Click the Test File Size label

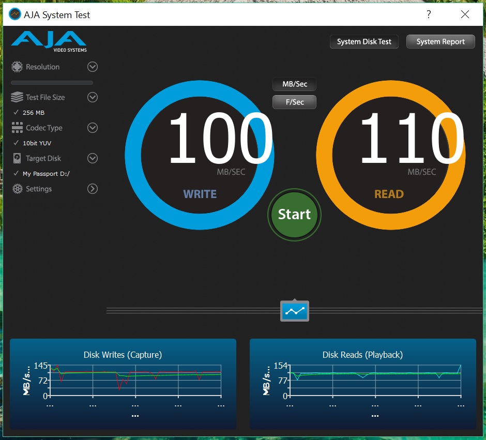[x=45, y=97]
